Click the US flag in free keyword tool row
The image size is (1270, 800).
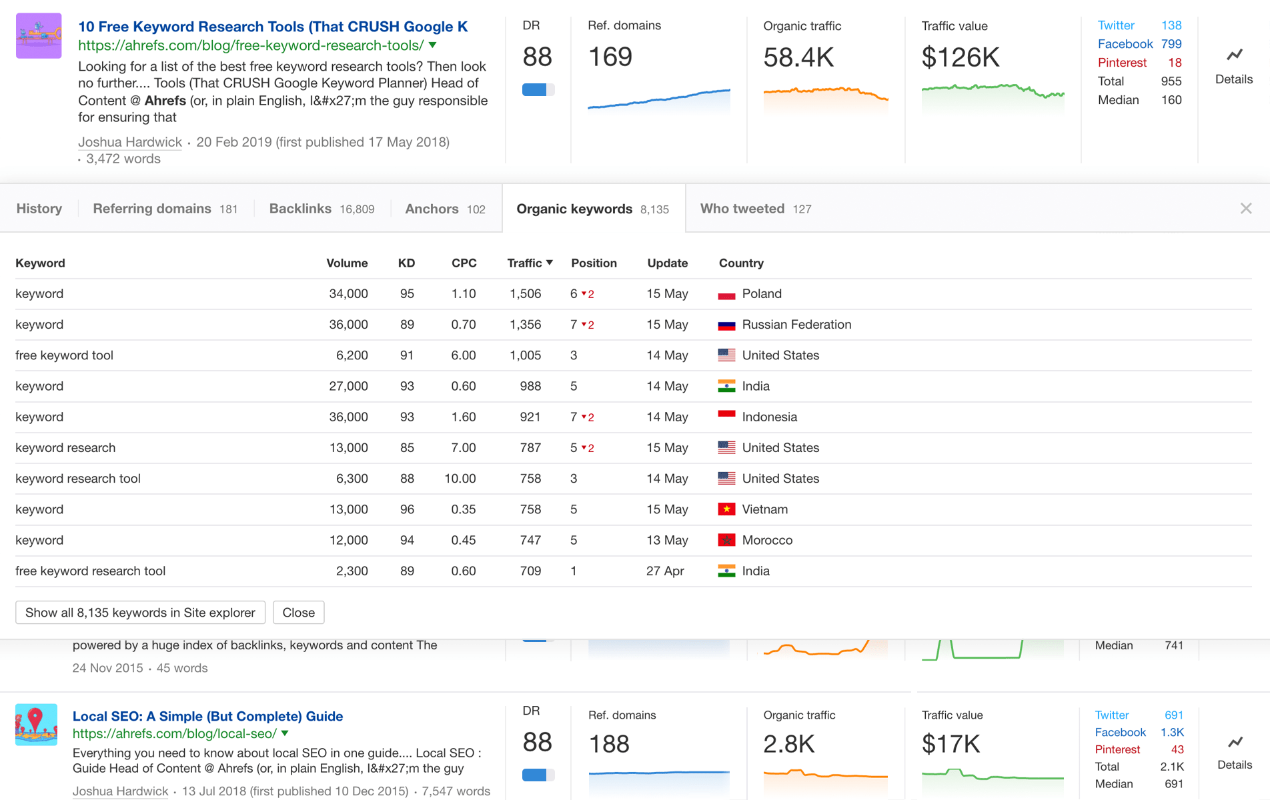point(726,355)
